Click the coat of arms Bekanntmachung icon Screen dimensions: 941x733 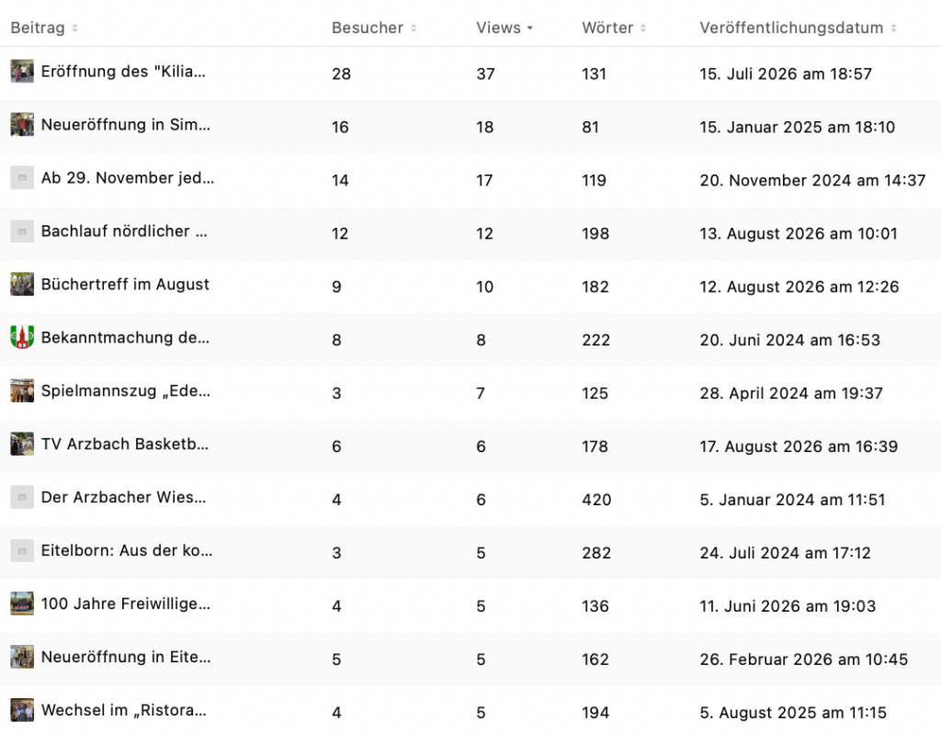tap(22, 338)
